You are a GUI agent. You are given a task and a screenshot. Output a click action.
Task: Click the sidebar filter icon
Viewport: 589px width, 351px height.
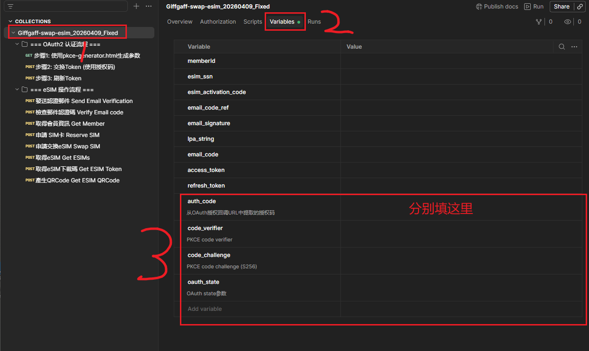point(10,6)
